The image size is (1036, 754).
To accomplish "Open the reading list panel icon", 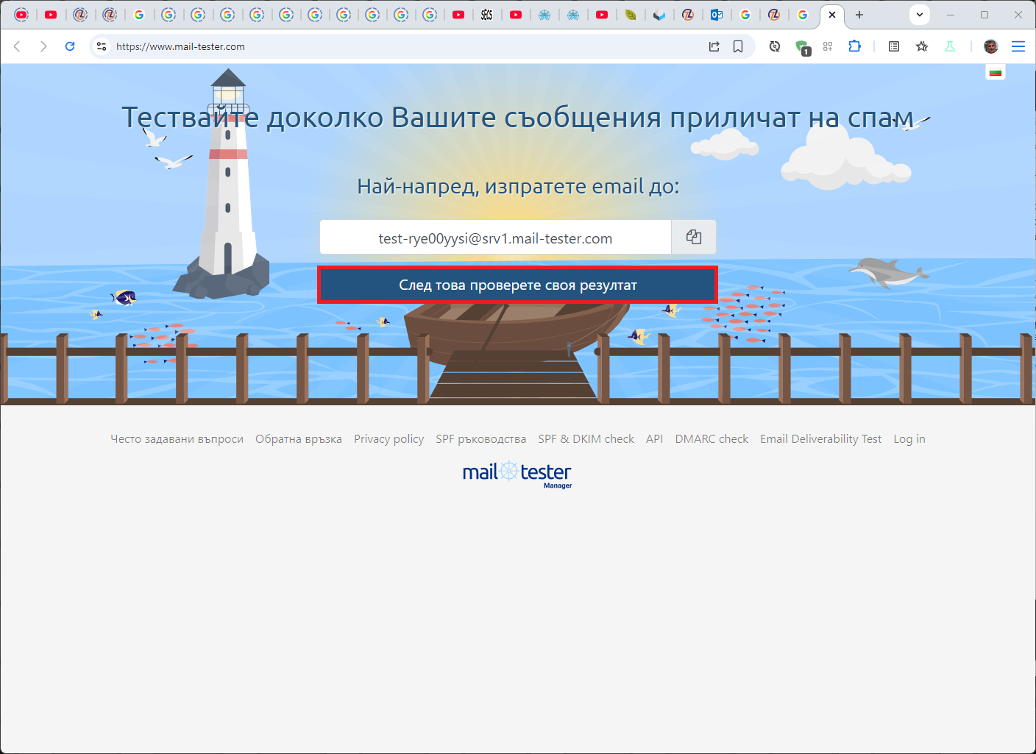I will (x=894, y=46).
